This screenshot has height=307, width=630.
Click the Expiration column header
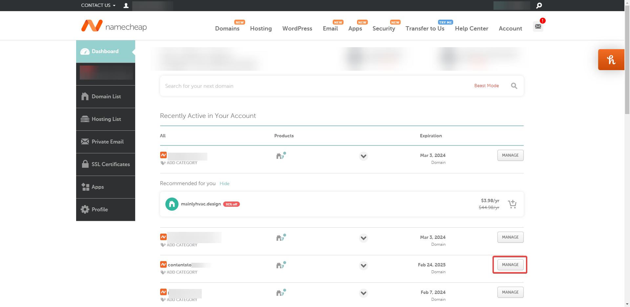click(x=431, y=136)
